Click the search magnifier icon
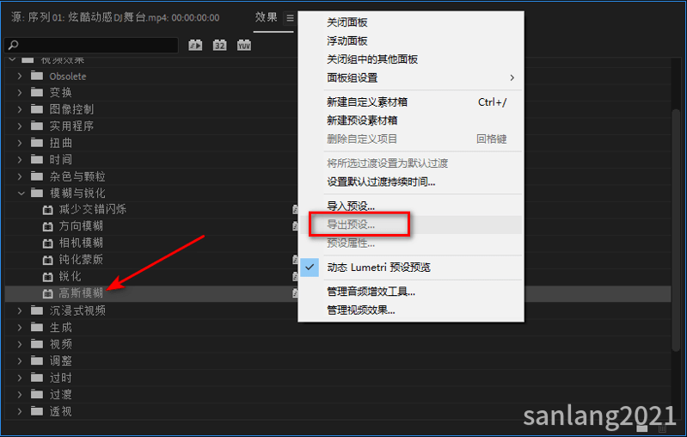 [x=14, y=45]
